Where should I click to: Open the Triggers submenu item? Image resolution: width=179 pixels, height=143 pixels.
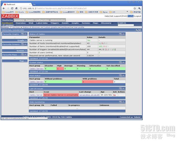coord(55,23)
